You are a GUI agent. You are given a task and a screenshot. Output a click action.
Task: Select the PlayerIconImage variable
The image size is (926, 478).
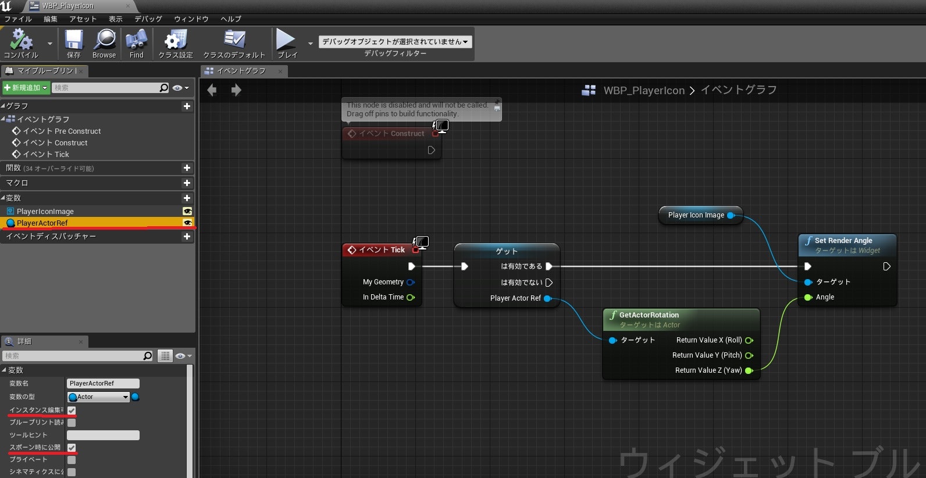pos(45,212)
